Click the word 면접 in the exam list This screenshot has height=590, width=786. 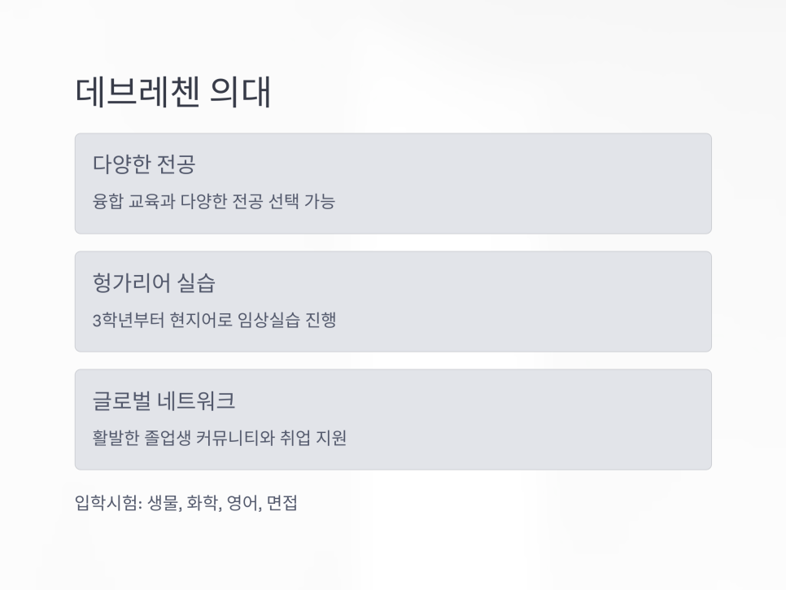pos(282,503)
